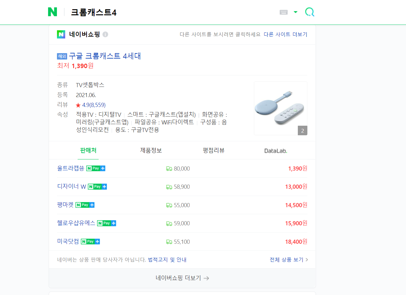Image resolution: width=406 pixels, height=295 pixels.
Task: Open seller 헬로우샵유에스
Action: [76, 223]
